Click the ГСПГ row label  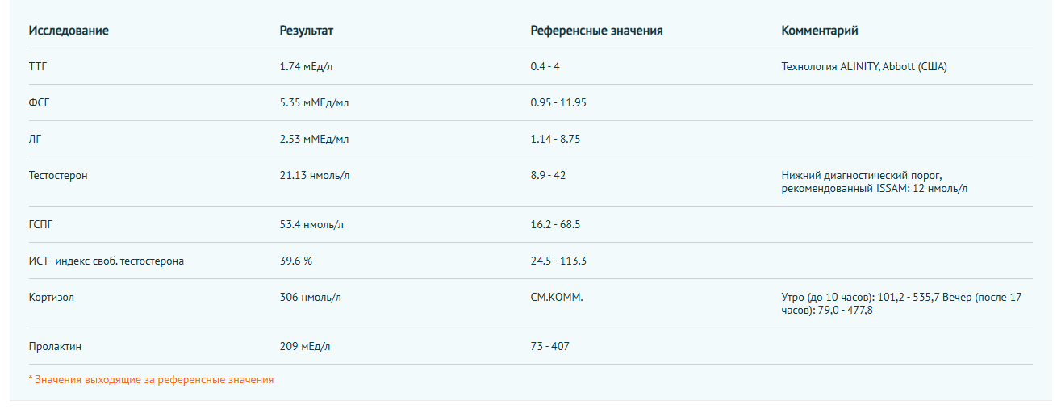click(40, 224)
